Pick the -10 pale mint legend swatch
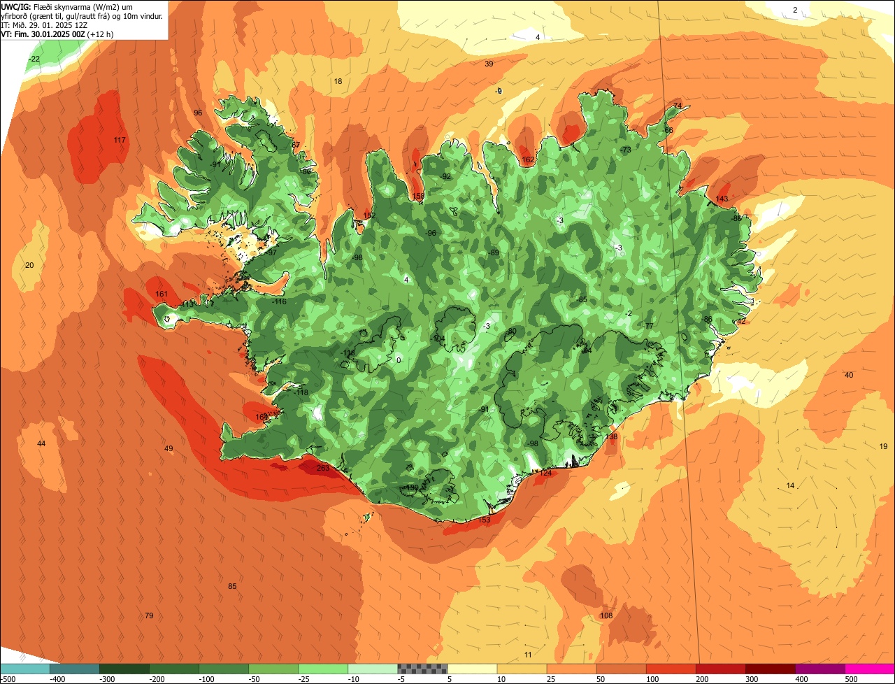This screenshot has width=895, height=684. click(x=372, y=669)
